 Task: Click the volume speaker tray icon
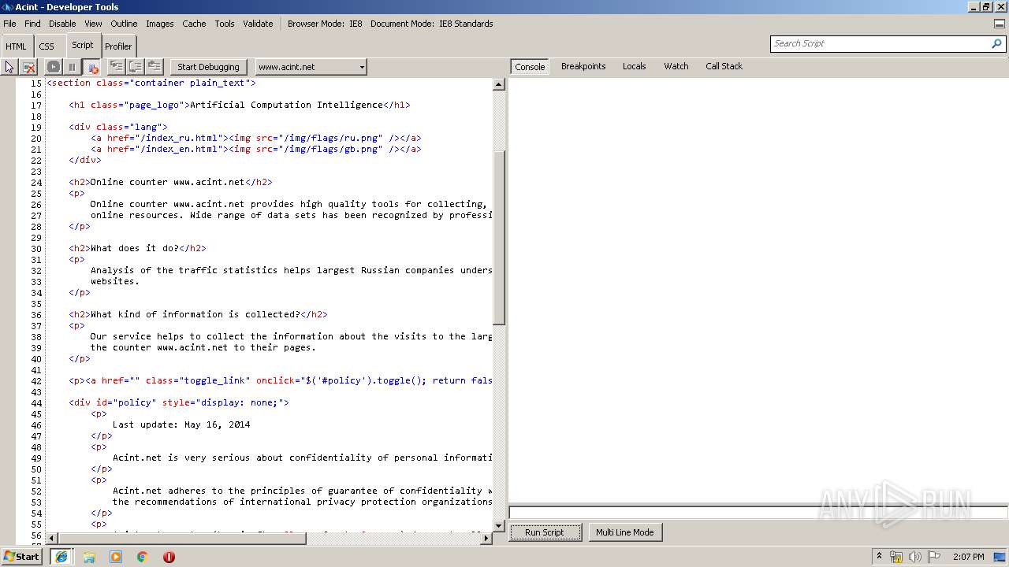click(x=915, y=557)
